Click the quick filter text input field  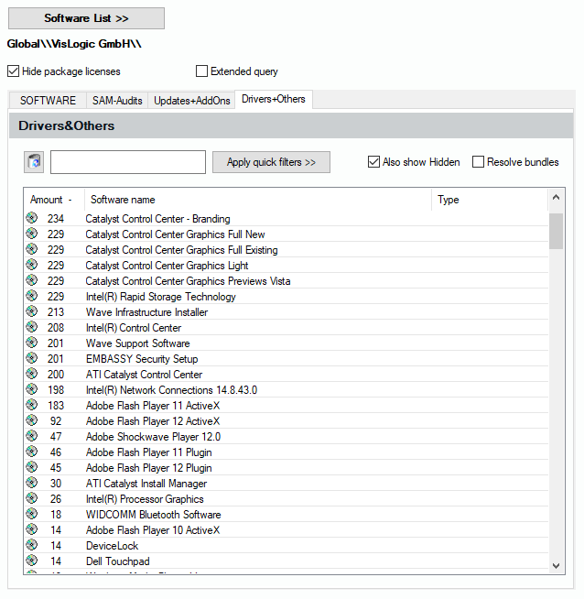click(128, 162)
